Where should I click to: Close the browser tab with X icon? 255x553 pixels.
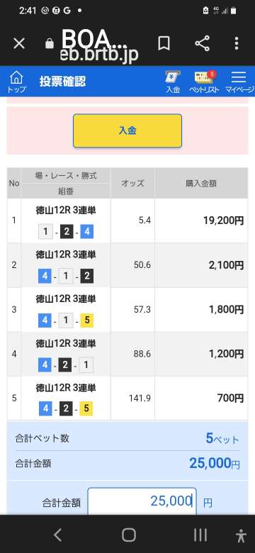[19, 44]
